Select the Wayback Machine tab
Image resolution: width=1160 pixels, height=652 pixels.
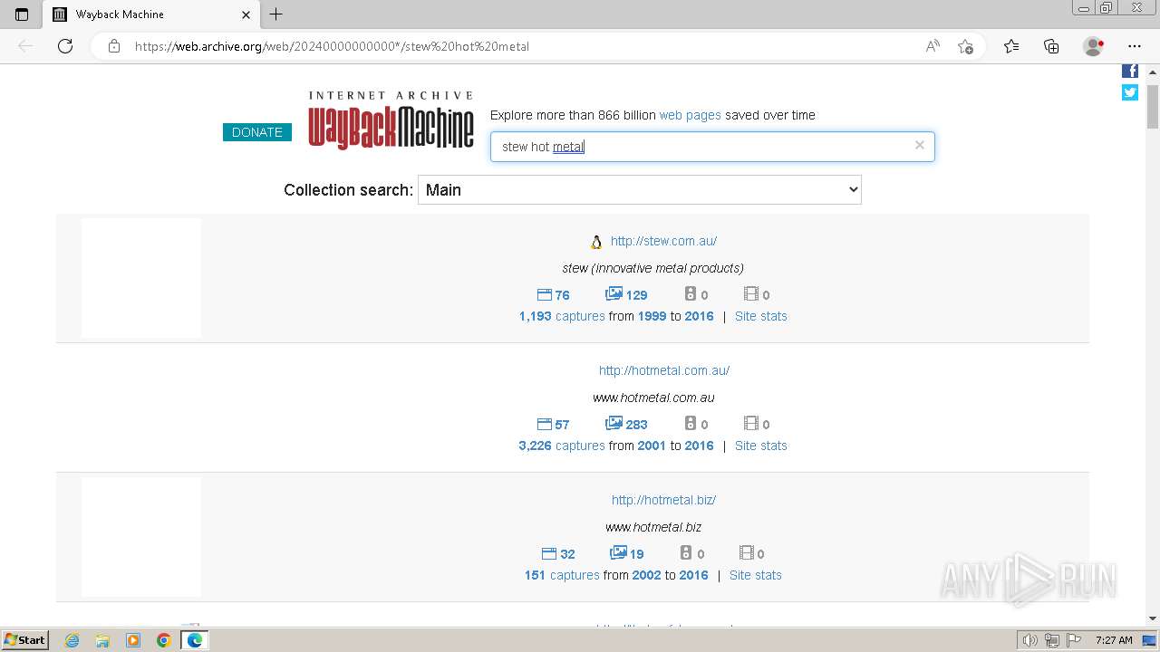150,14
